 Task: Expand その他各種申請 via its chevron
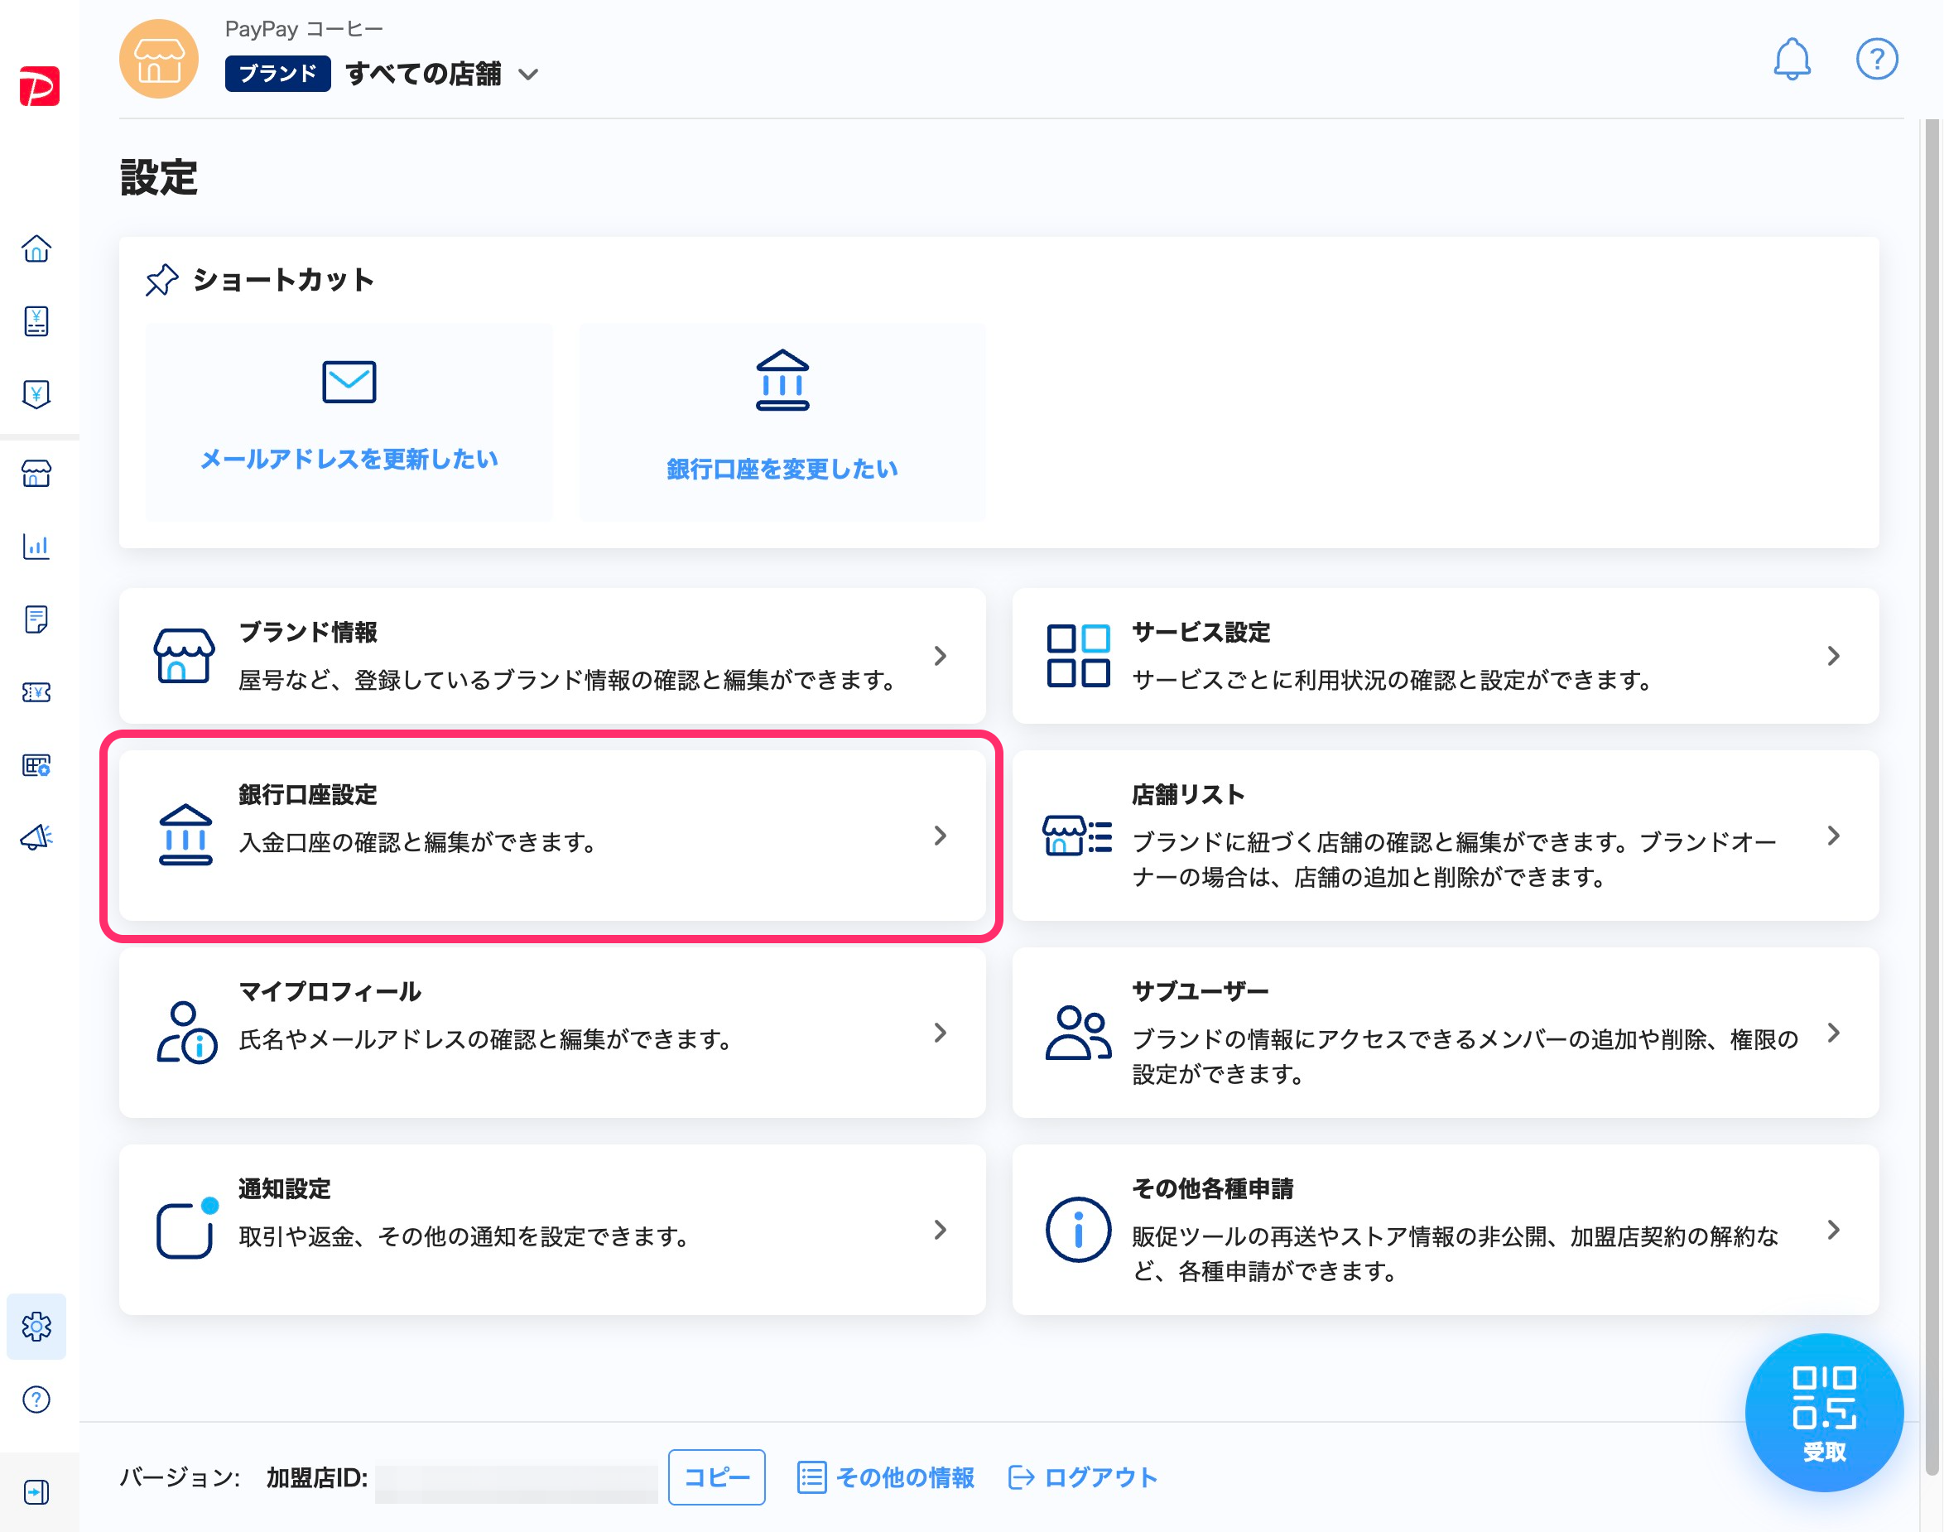1833,1229
